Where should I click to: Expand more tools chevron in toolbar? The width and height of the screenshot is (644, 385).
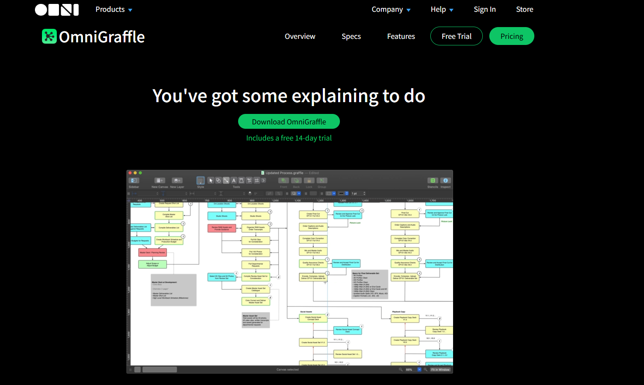(x=263, y=180)
